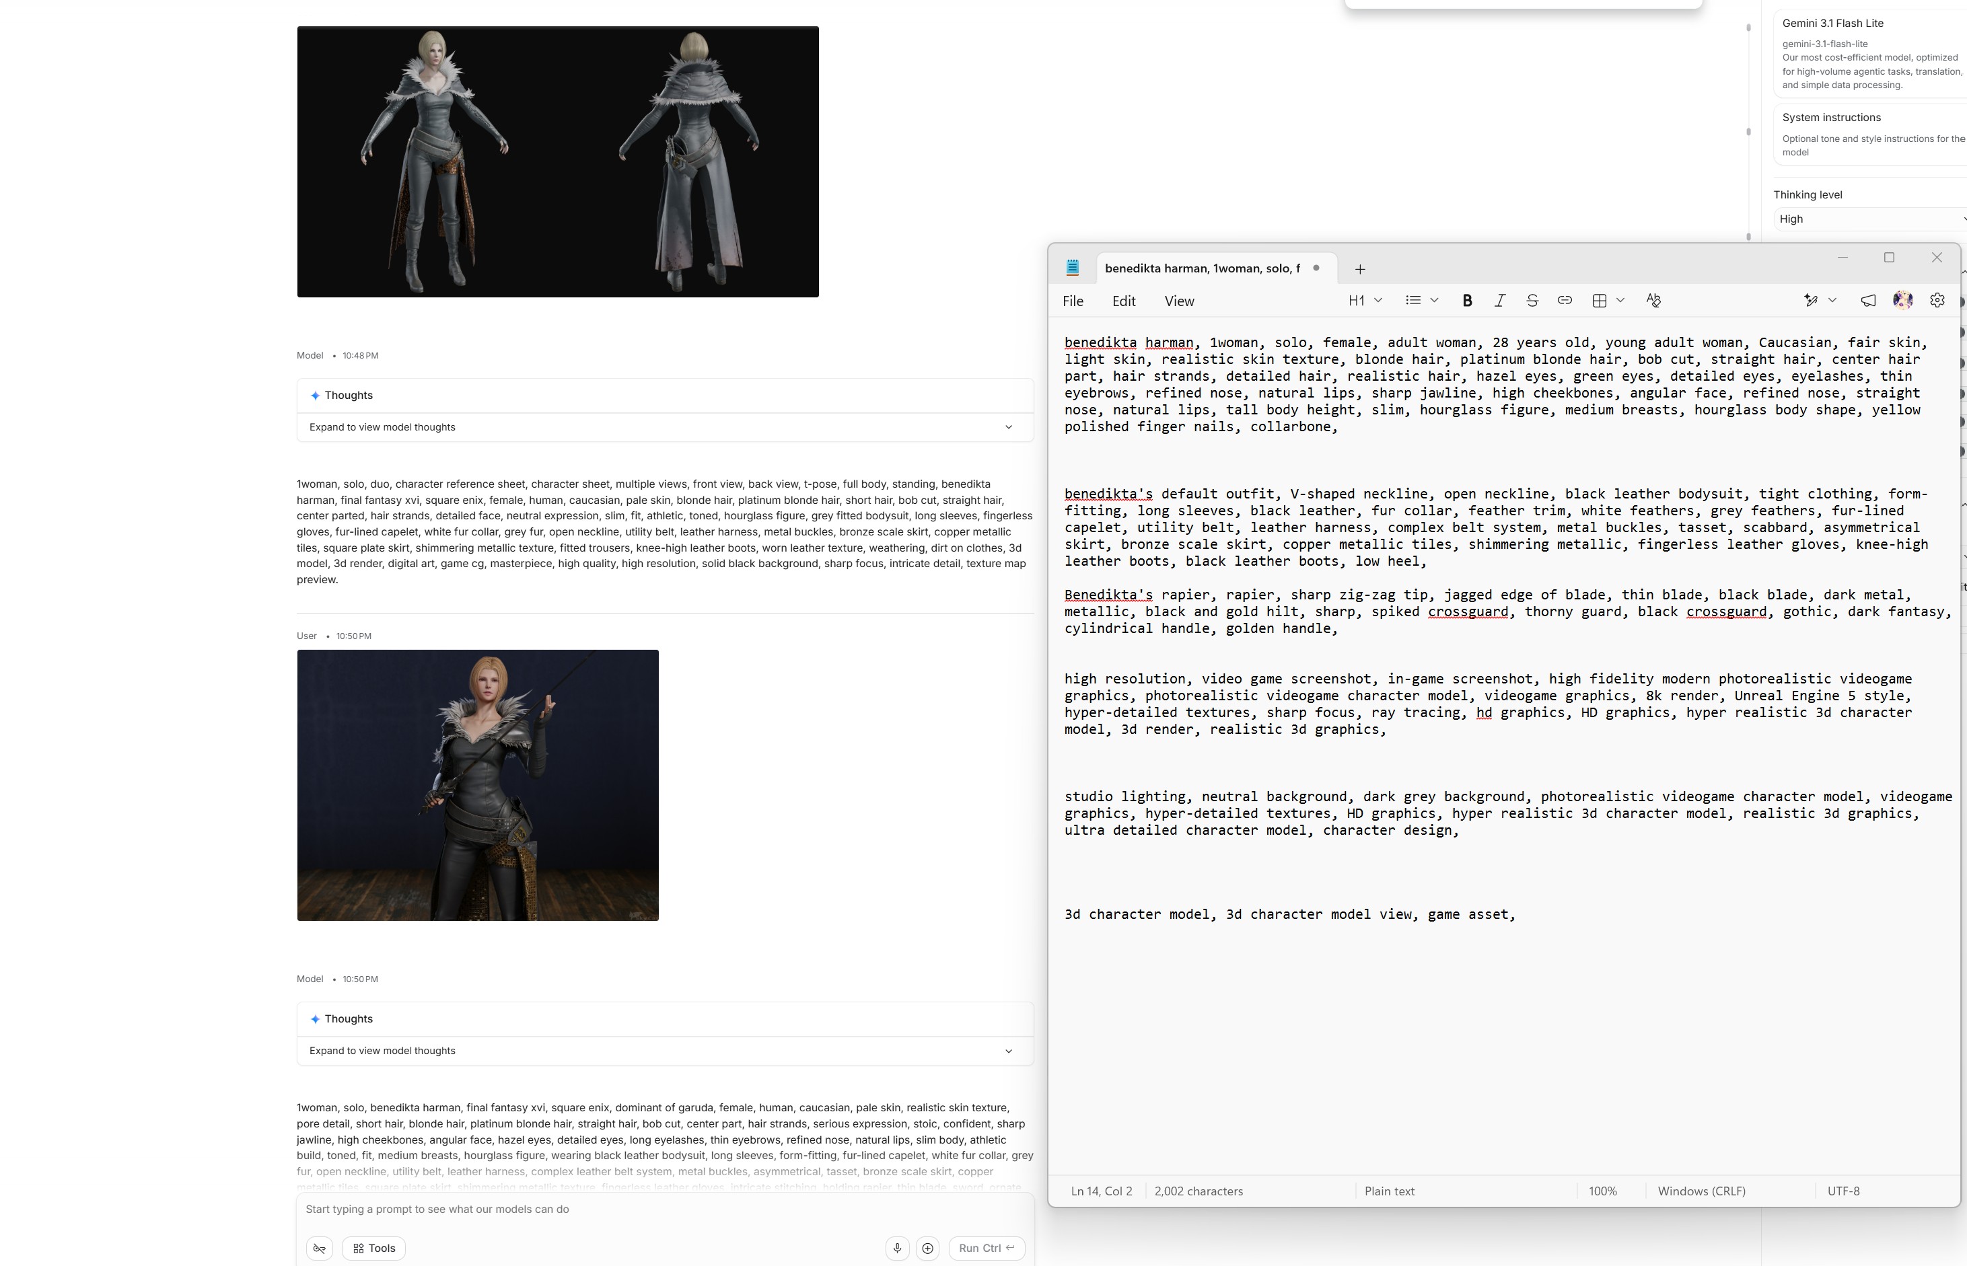Click the megaphone feedback icon in Notepad

(1868, 301)
